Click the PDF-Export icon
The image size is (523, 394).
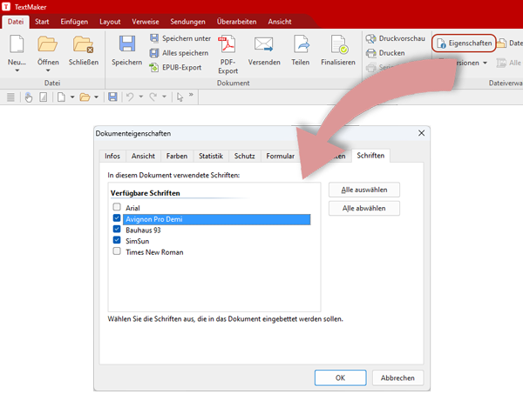tap(228, 44)
